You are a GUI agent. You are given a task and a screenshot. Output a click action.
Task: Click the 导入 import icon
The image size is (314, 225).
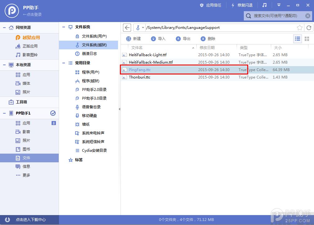[153, 39]
